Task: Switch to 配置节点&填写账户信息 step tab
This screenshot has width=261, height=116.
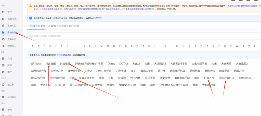Action: [x=63, y=26]
